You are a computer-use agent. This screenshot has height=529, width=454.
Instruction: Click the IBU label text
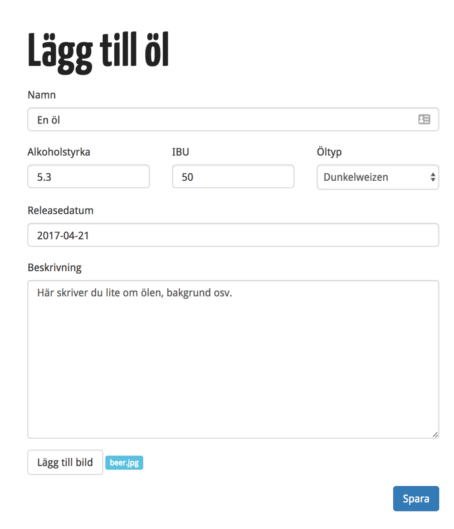[x=180, y=152]
